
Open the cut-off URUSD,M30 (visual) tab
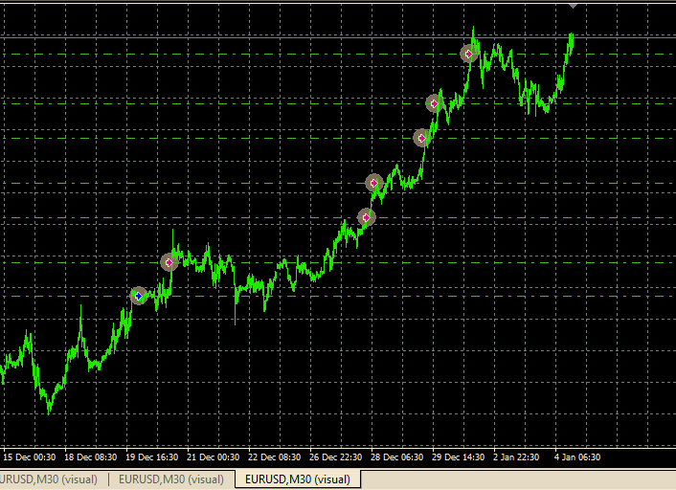49,479
